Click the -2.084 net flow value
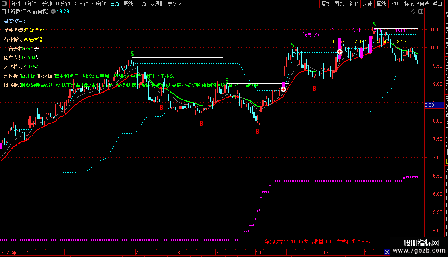Screen dimensions: 448x257 click(x=360, y=42)
